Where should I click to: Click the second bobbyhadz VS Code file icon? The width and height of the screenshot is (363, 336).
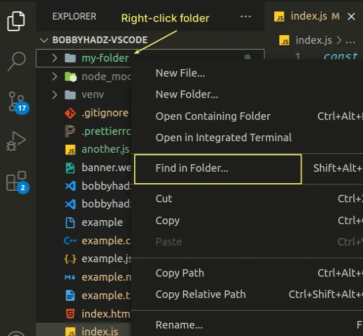click(x=70, y=204)
